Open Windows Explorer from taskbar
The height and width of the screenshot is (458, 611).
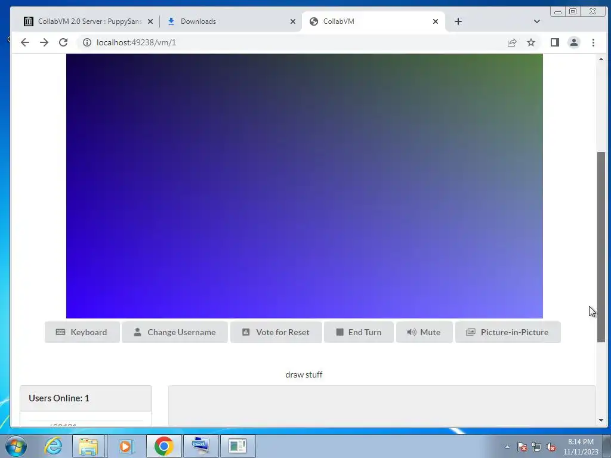(x=88, y=446)
